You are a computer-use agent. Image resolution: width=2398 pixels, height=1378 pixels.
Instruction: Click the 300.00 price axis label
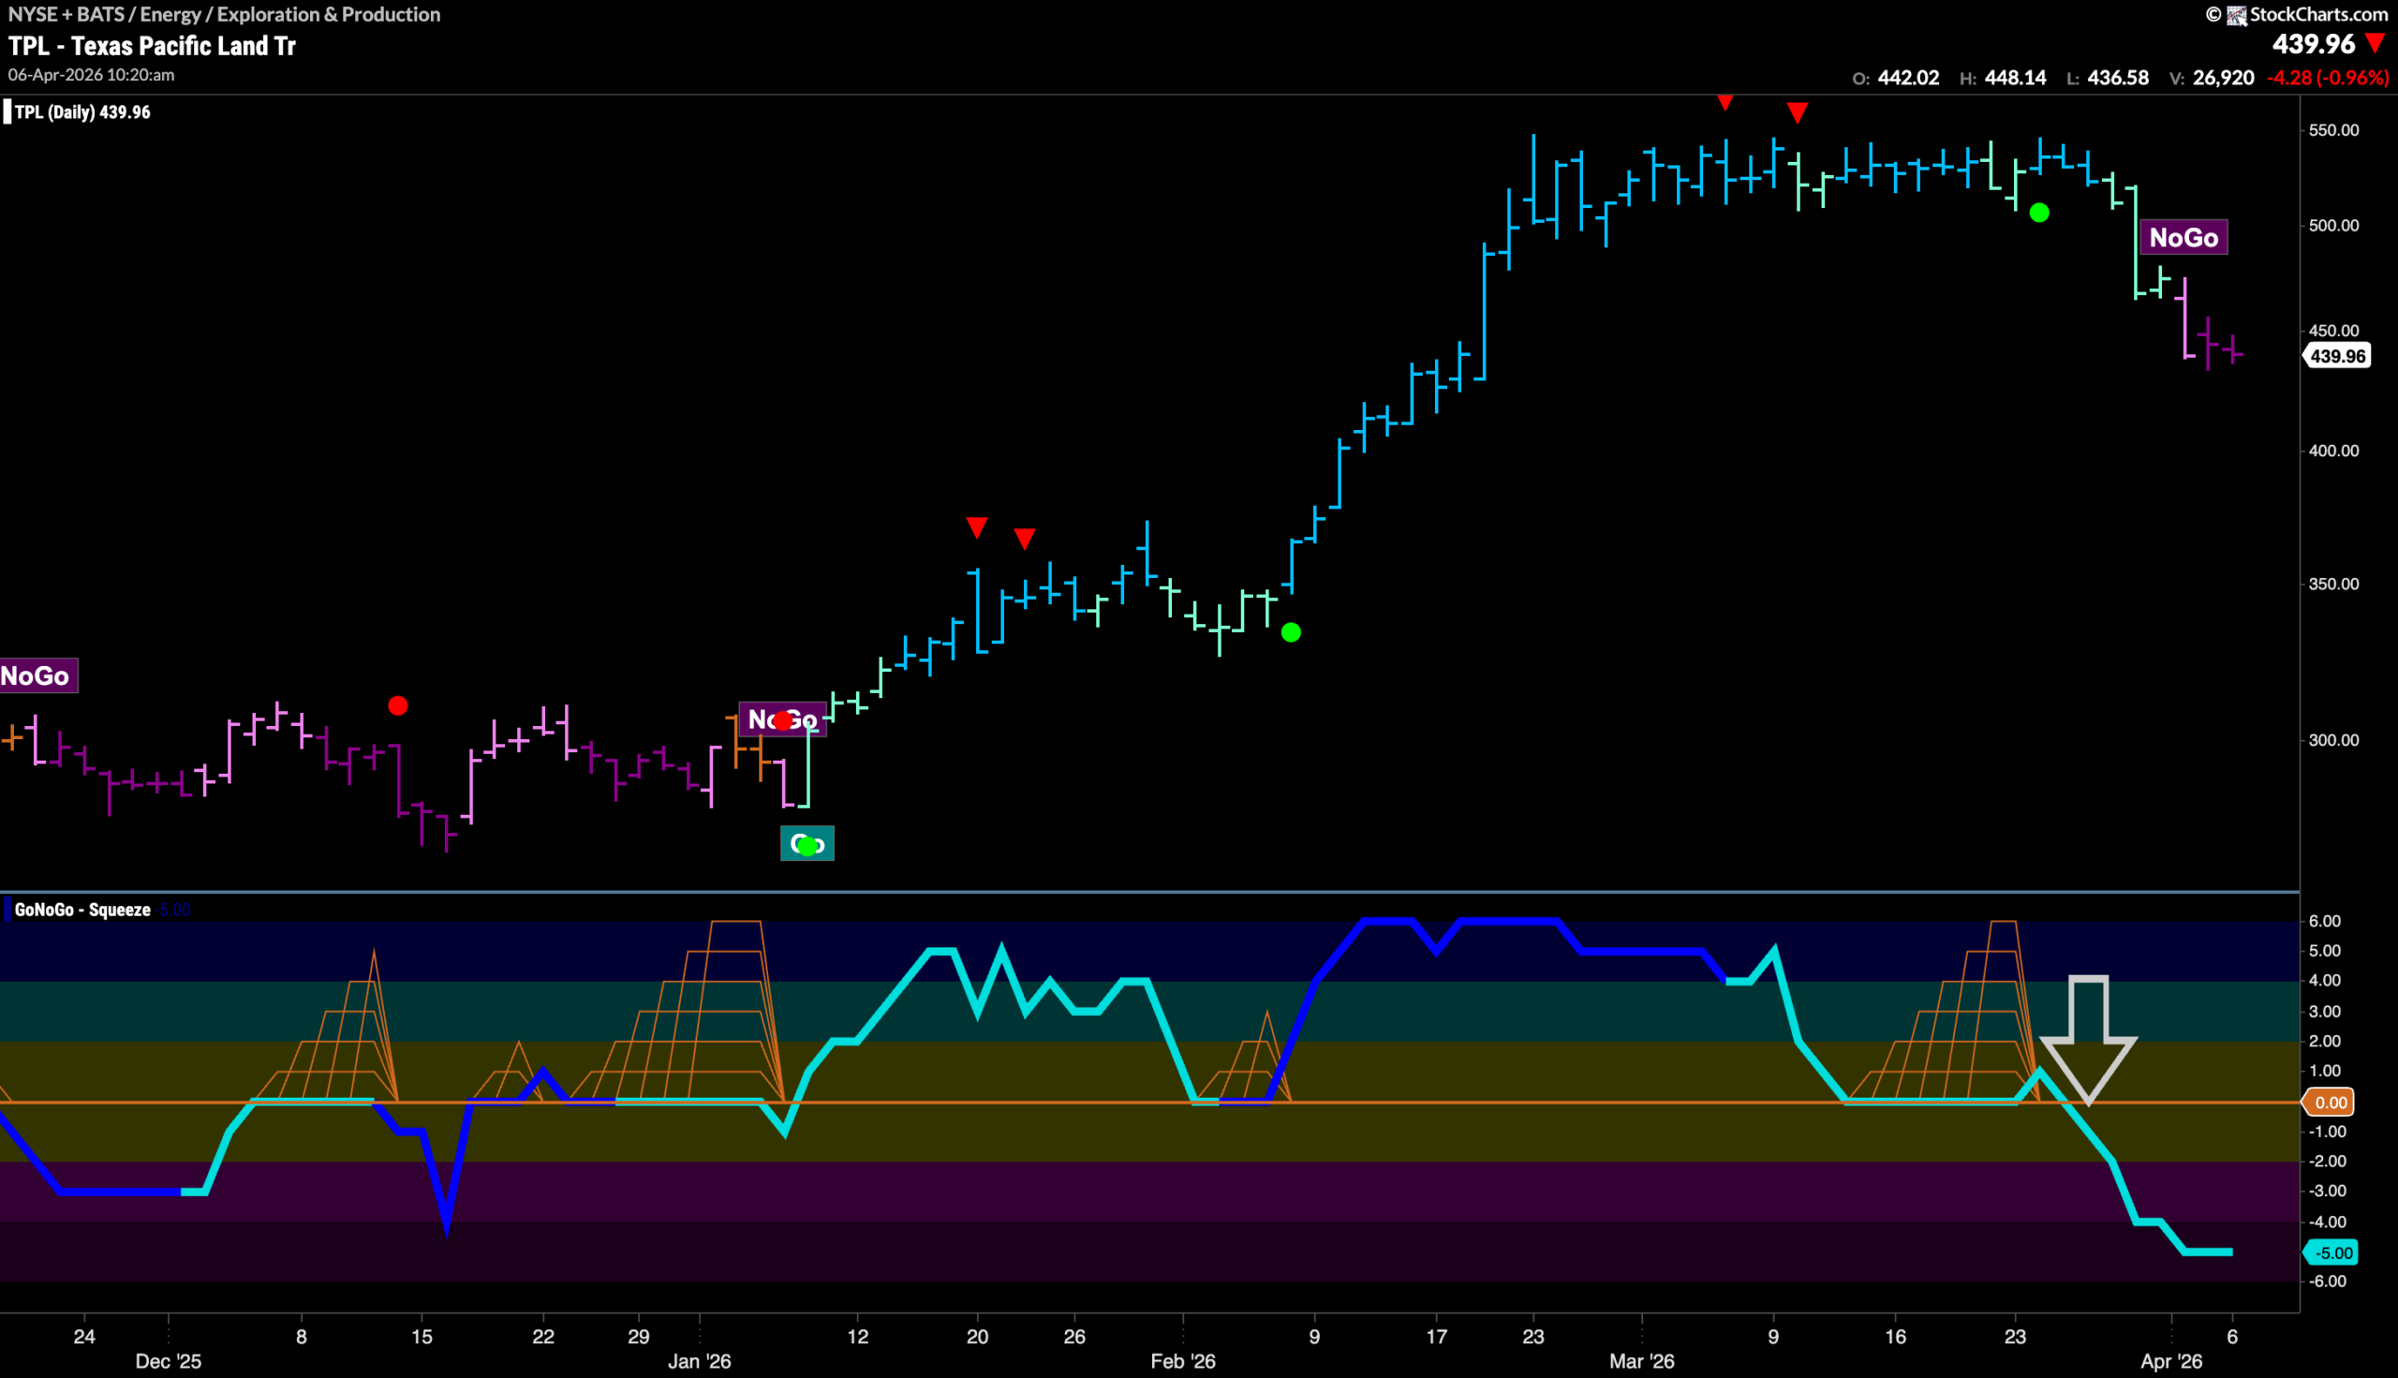point(2332,740)
